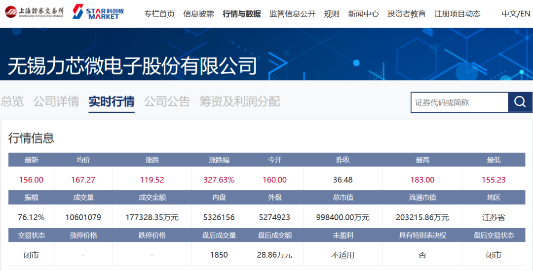Click the 地区 header cell

tap(494, 198)
